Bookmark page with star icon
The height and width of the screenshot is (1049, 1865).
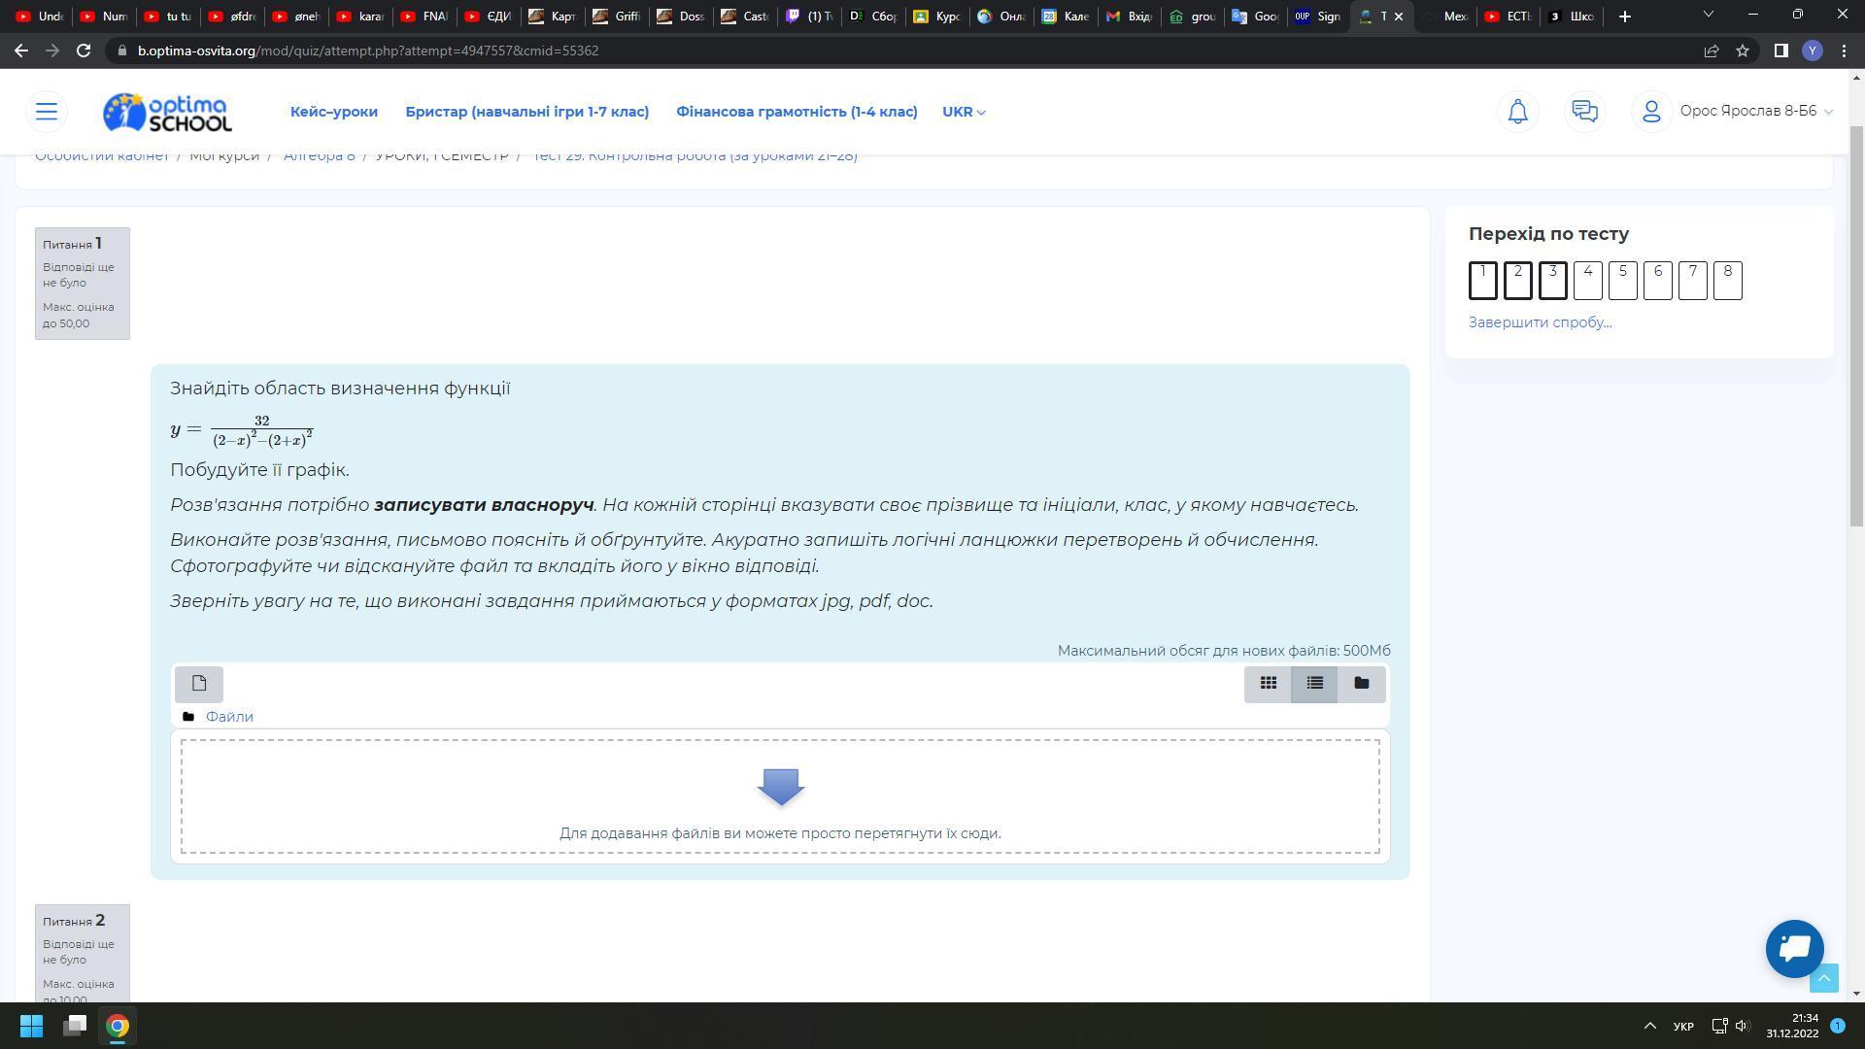(1743, 51)
